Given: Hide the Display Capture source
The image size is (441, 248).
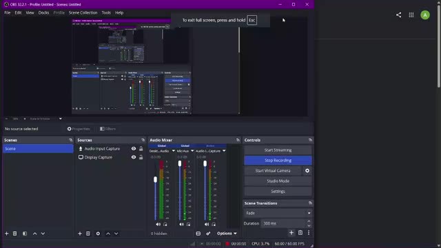Looking at the screenshot, I should (134, 157).
